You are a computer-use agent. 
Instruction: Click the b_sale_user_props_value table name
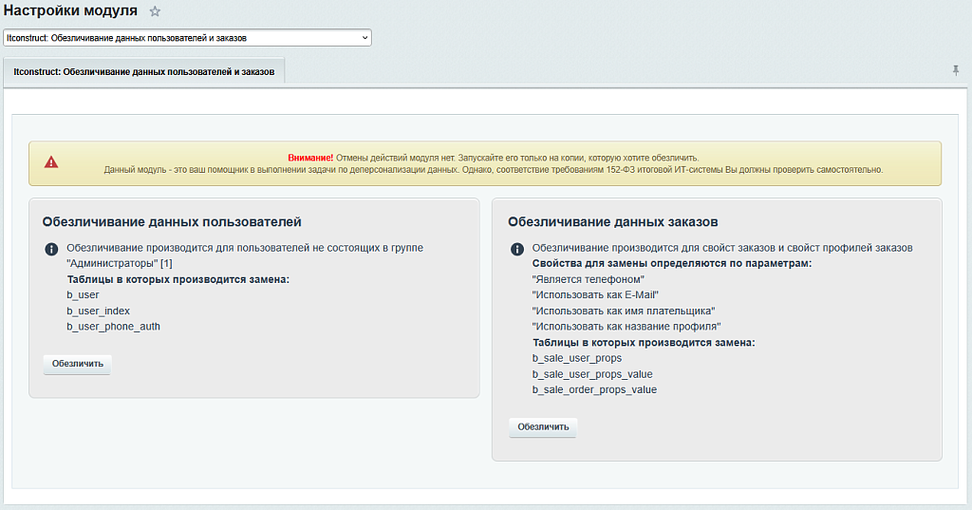point(592,374)
